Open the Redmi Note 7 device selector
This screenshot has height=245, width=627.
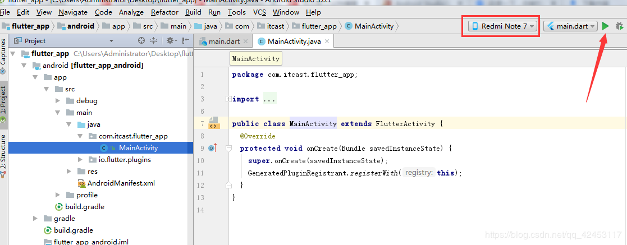[x=503, y=26]
